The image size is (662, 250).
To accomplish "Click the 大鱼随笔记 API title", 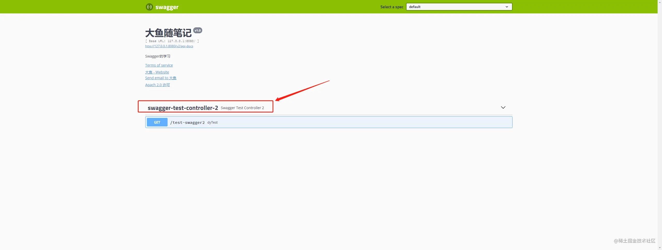I will pos(168,33).
